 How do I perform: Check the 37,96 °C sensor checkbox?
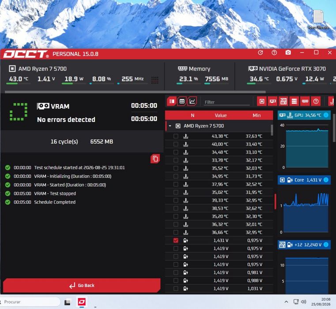tap(176, 184)
